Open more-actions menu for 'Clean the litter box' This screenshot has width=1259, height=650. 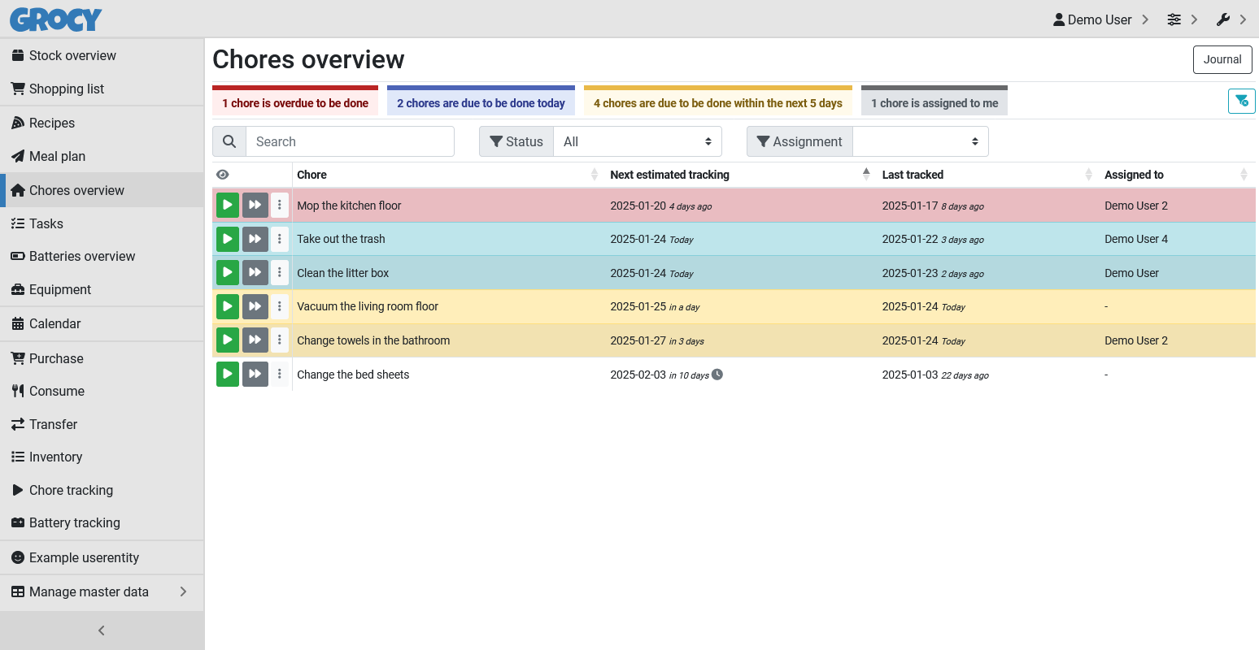point(280,272)
